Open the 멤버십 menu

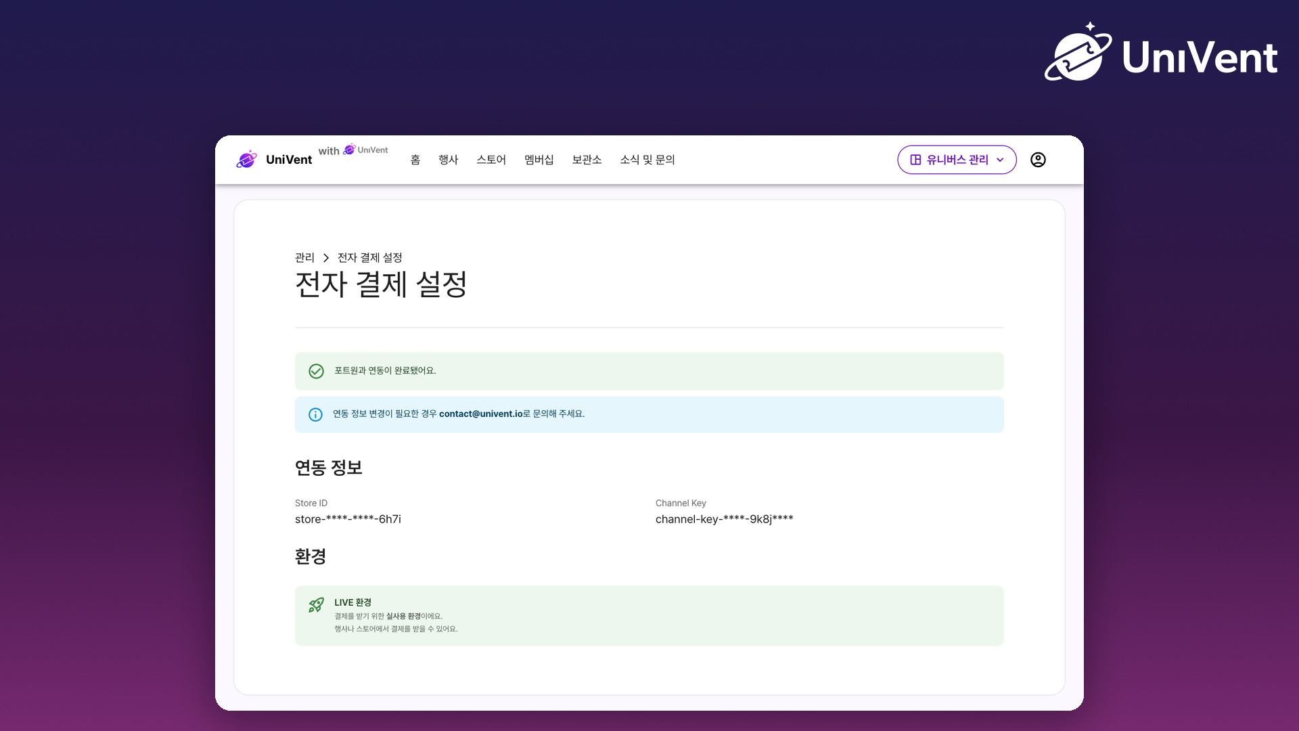[x=539, y=160]
